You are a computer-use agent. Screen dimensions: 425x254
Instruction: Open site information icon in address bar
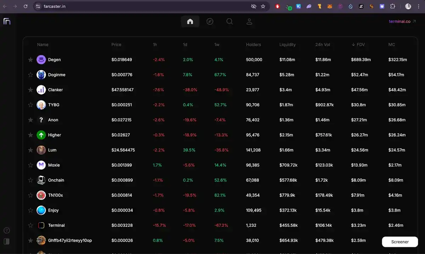tap(38, 6)
